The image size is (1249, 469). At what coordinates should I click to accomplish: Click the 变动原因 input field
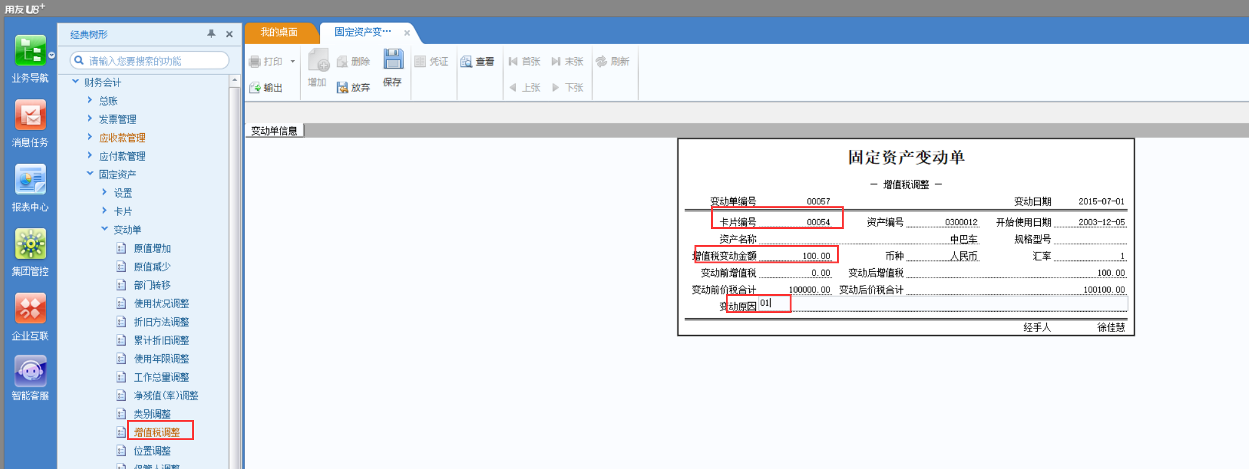pyautogui.click(x=943, y=303)
